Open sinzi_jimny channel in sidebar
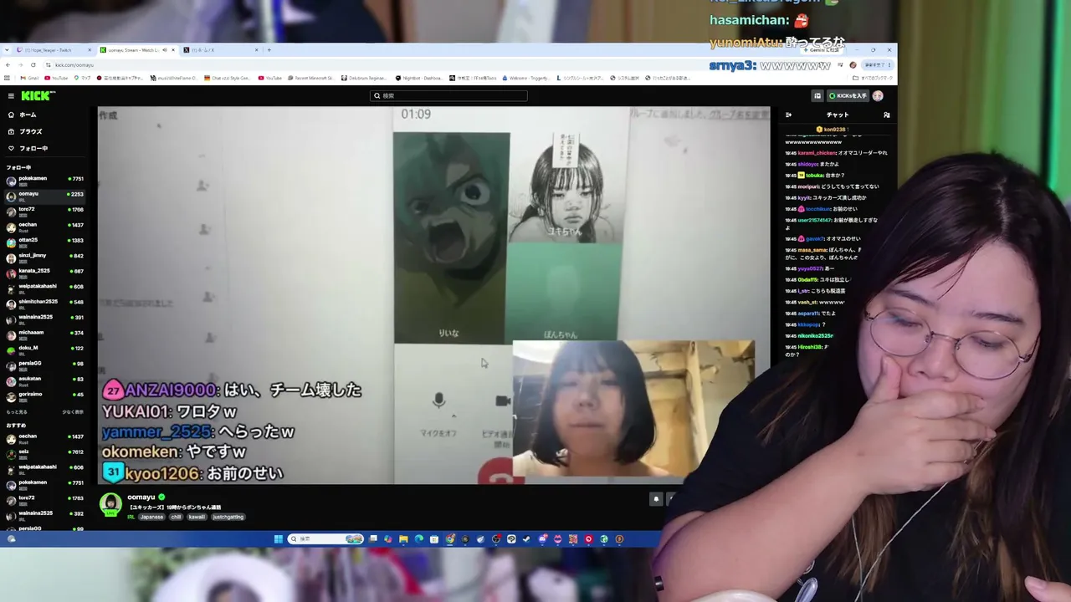 tap(45, 257)
